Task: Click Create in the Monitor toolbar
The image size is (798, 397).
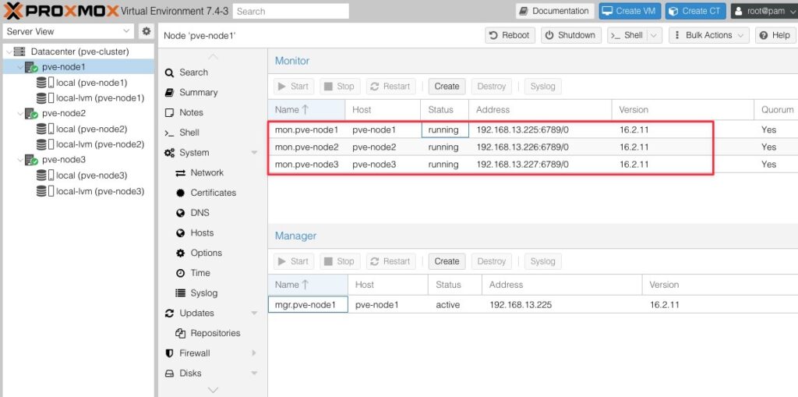Action: click(447, 87)
